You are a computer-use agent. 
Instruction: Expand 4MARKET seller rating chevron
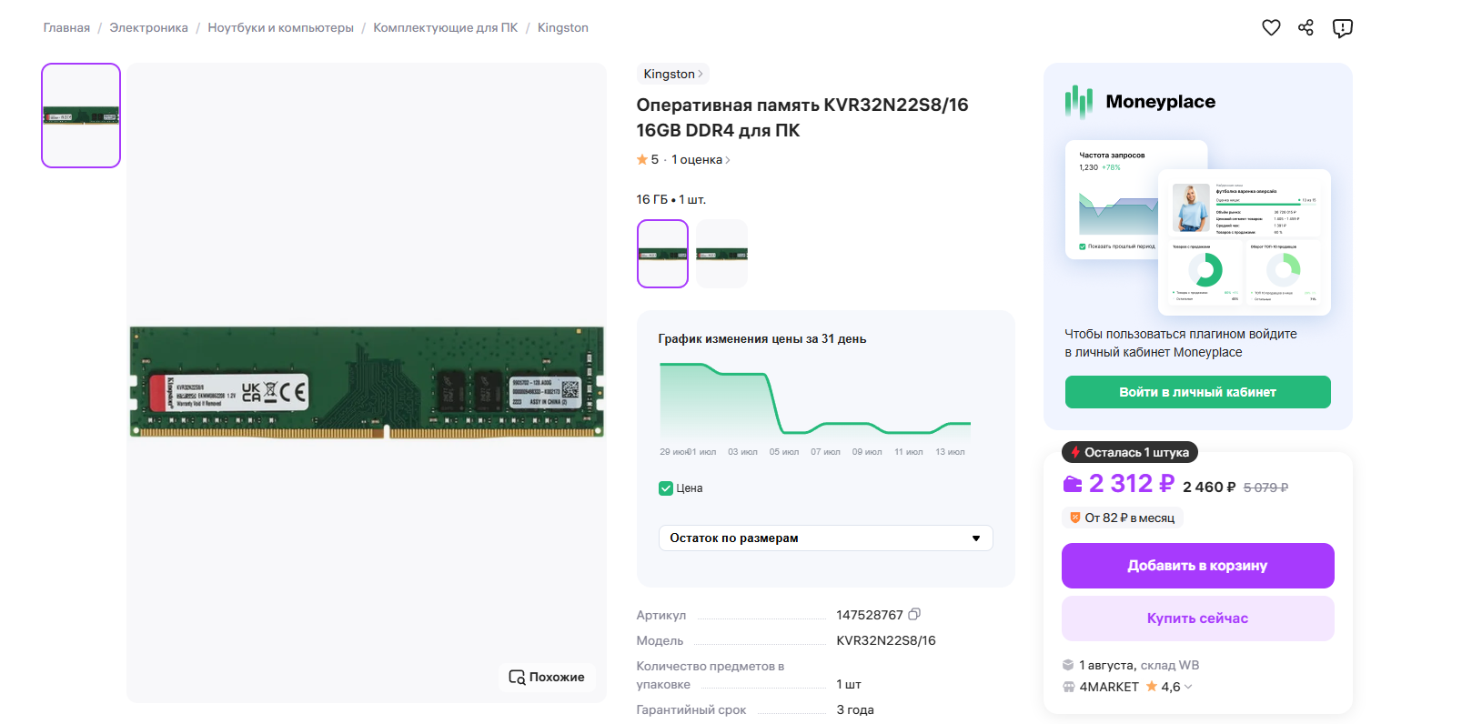click(x=1188, y=687)
